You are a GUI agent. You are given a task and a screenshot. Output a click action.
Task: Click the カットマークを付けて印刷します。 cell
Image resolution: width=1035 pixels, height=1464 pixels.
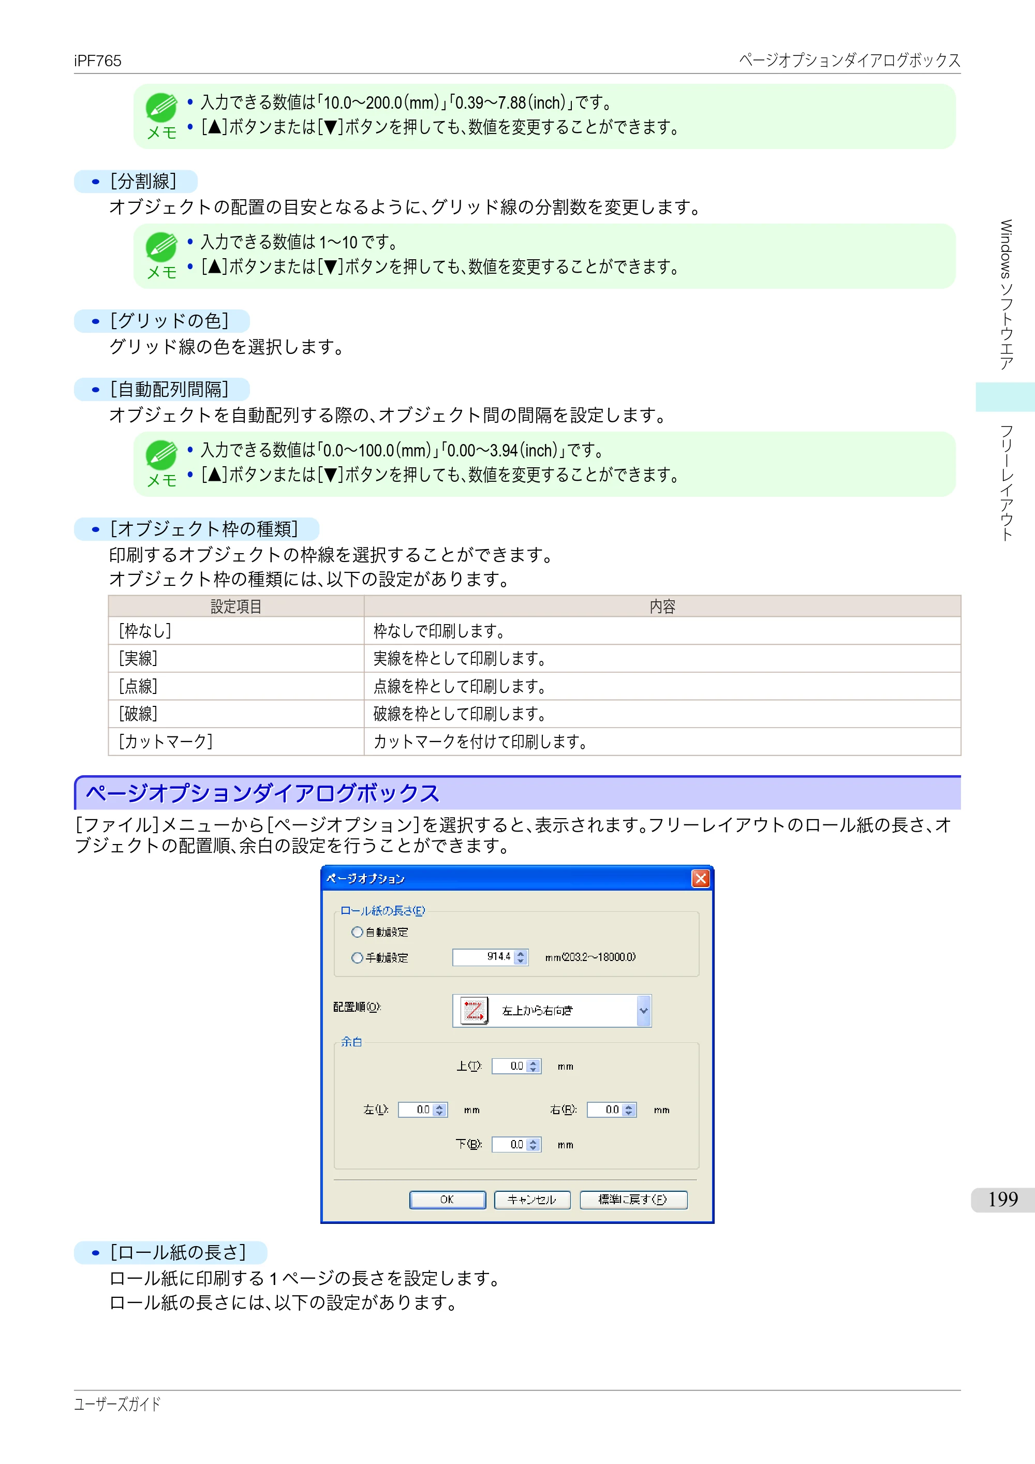coord(662,742)
